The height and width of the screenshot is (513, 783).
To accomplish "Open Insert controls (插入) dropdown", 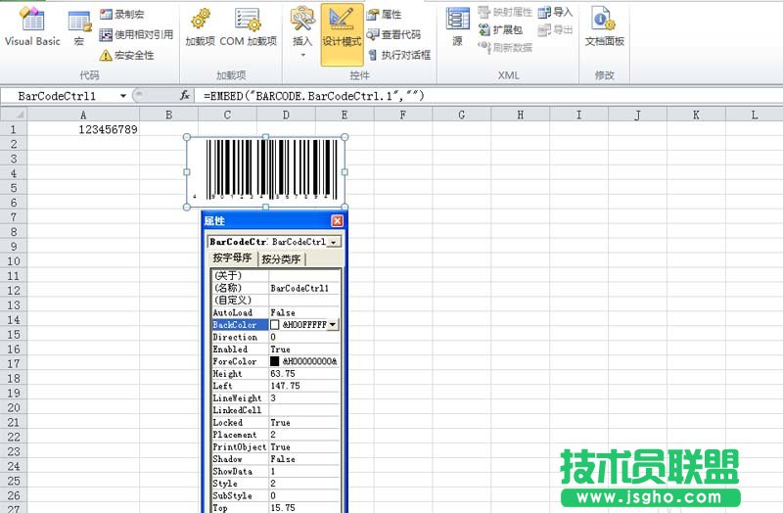I will point(302,31).
